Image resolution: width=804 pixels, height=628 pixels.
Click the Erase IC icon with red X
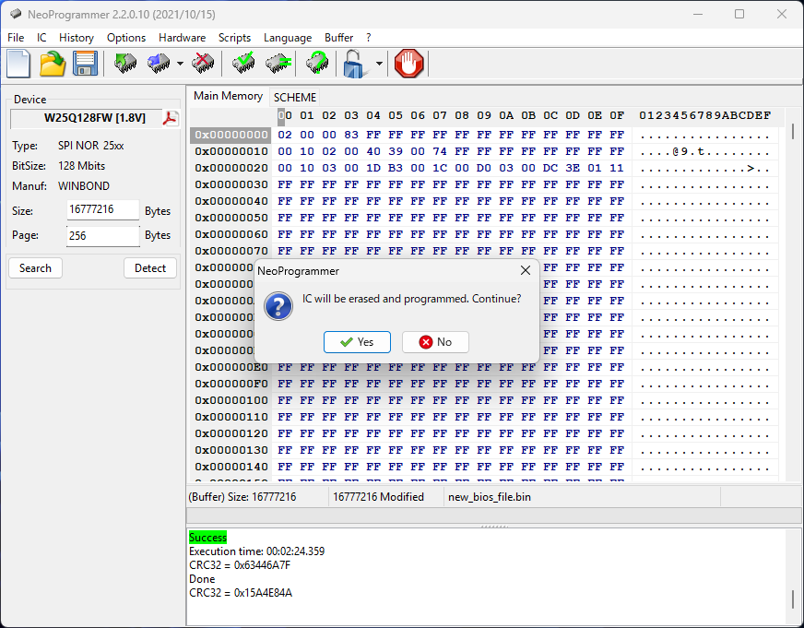point(203,65)
